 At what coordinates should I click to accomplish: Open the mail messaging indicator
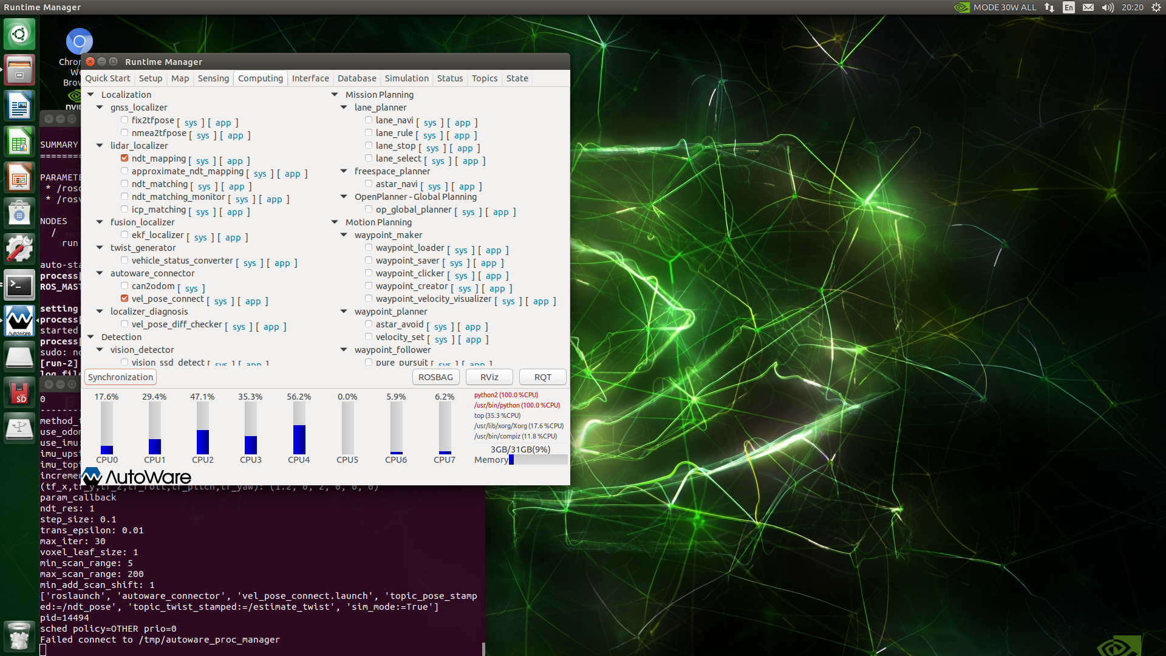click(x=1088, y=7)
